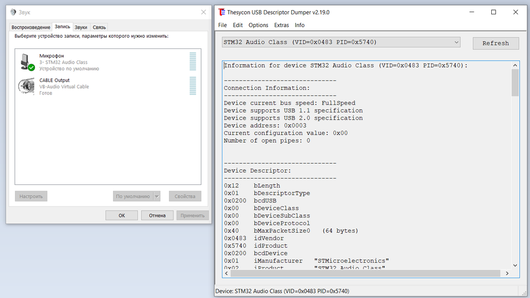Close the USB Descriptor Dumper window

(516, 12)
